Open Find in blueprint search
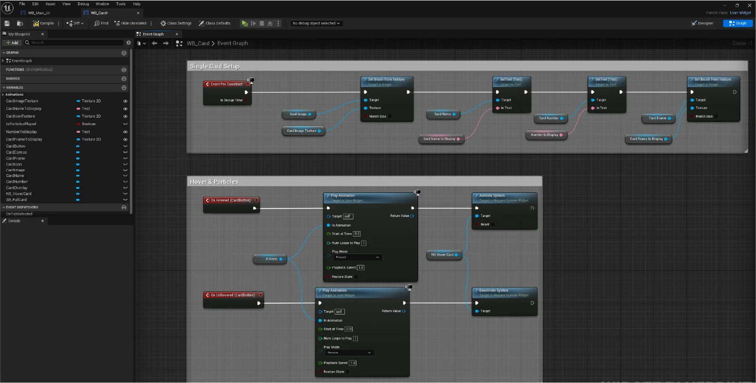 point(101,23)
